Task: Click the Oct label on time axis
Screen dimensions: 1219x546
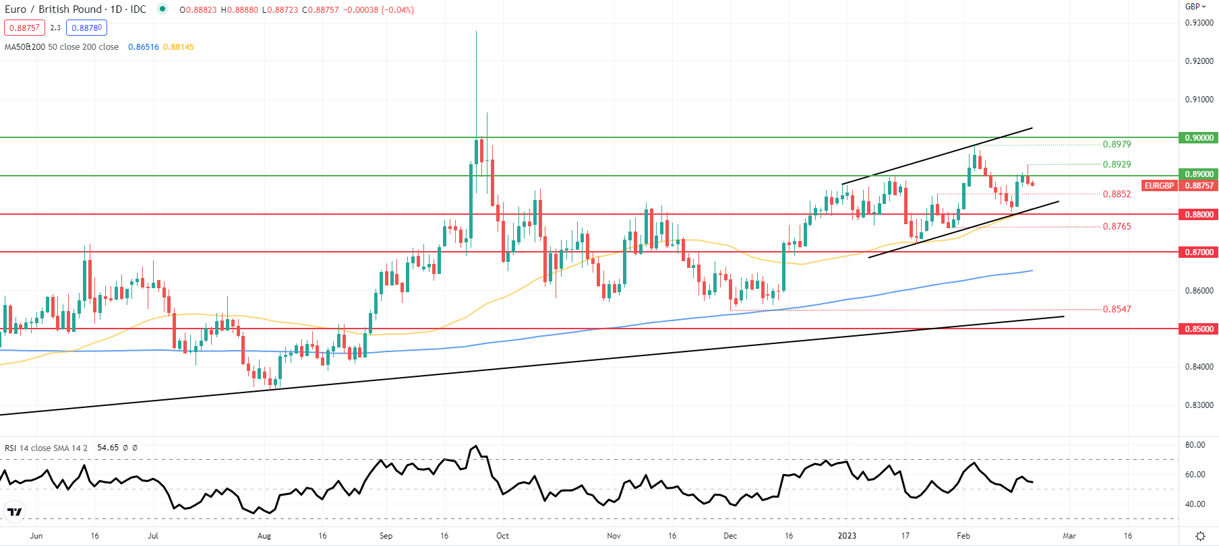Action: point(502,536)
